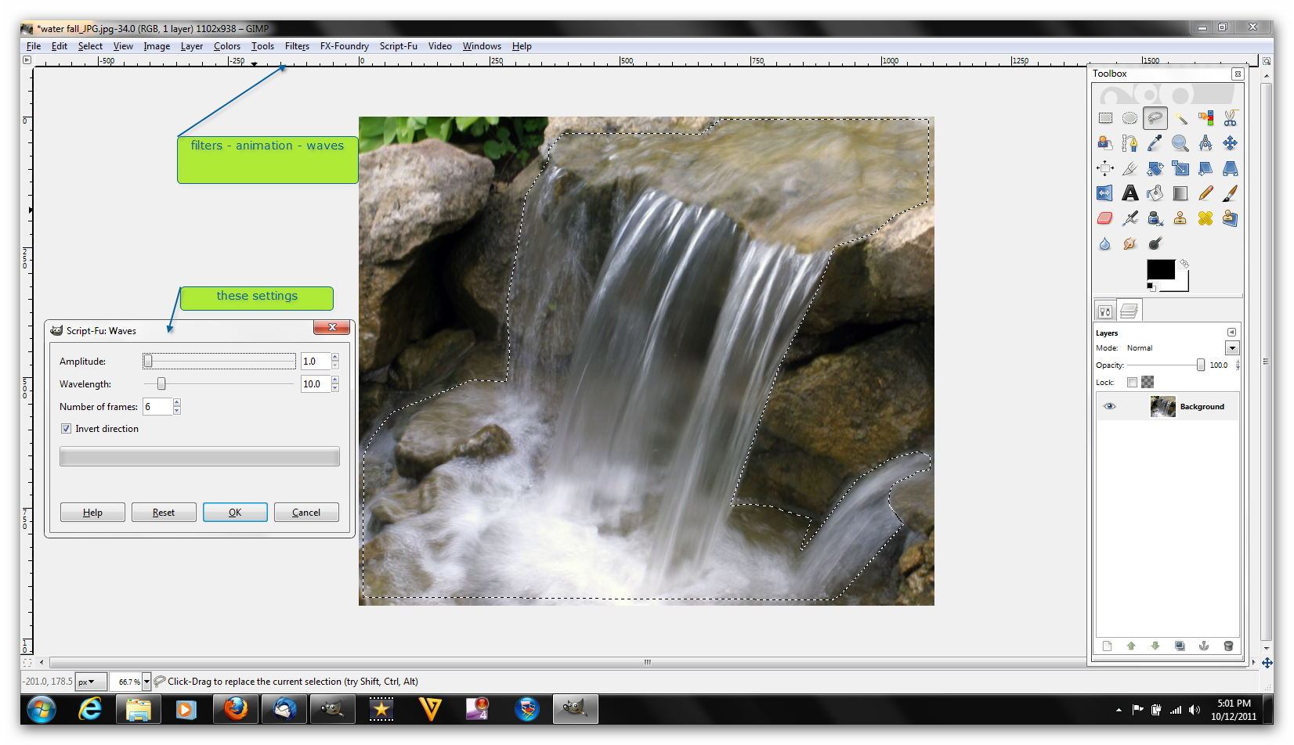Image resolution: width=1294 pixels, height=745 pixels.
Task: Select the Measure compass tool
Action: [1205, 143]
